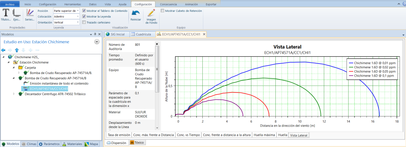
Task: Click the Reiniciar reset arrow icon
Action: point(136,15)
